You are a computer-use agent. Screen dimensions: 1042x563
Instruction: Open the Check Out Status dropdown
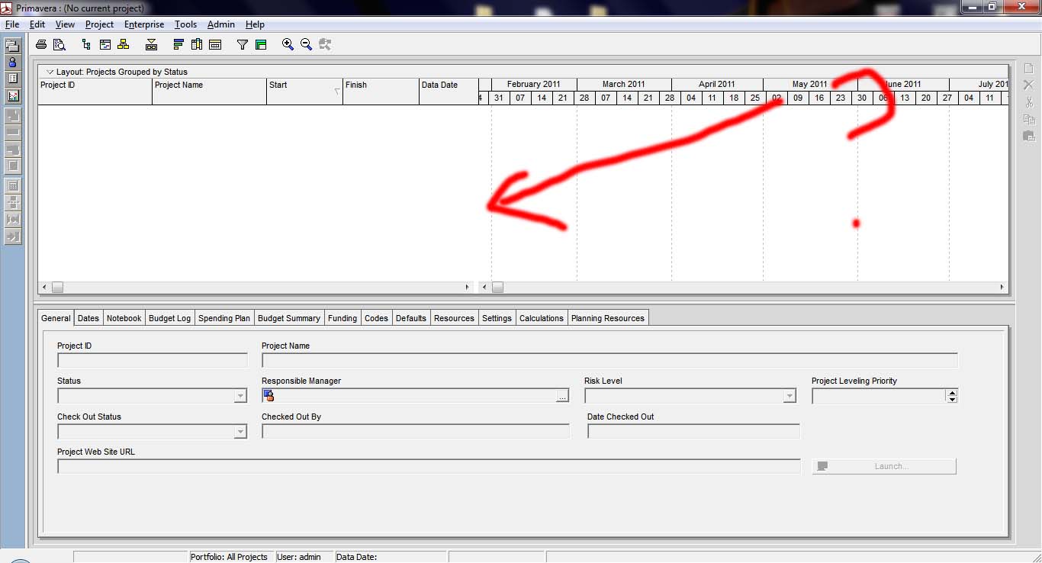(x=240, y=432)
